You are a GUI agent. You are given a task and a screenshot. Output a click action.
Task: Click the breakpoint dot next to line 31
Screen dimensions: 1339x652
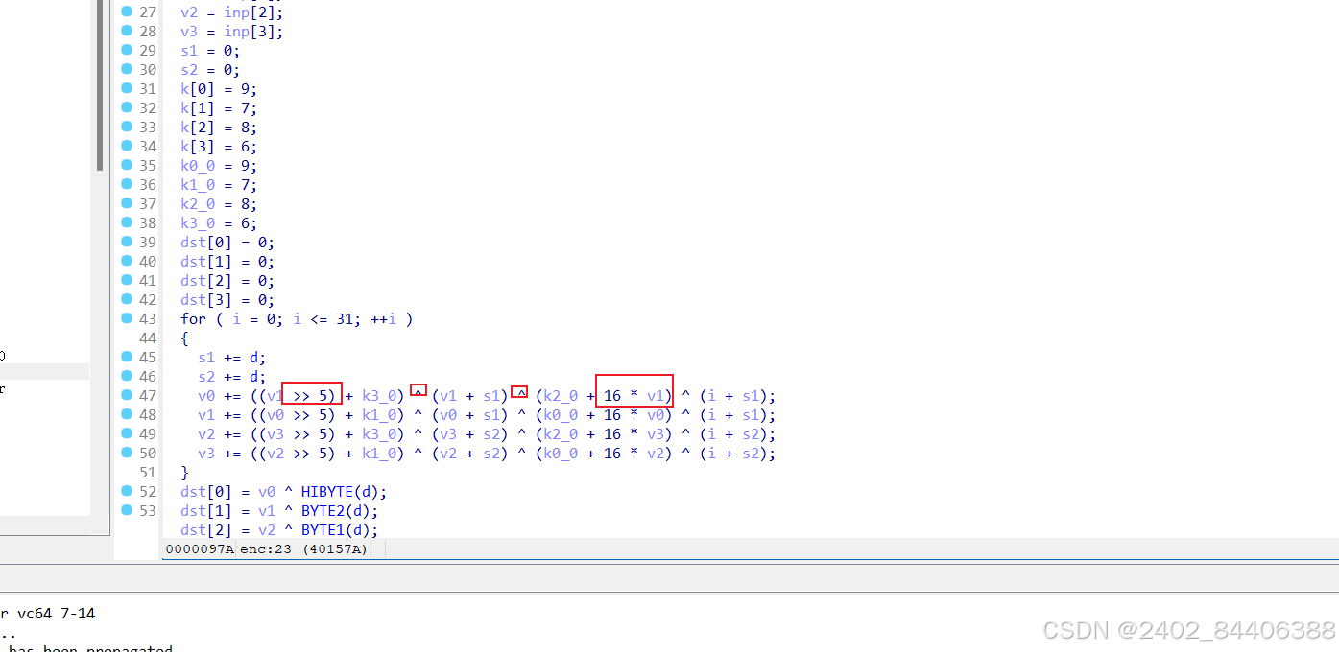coord(126,88)
